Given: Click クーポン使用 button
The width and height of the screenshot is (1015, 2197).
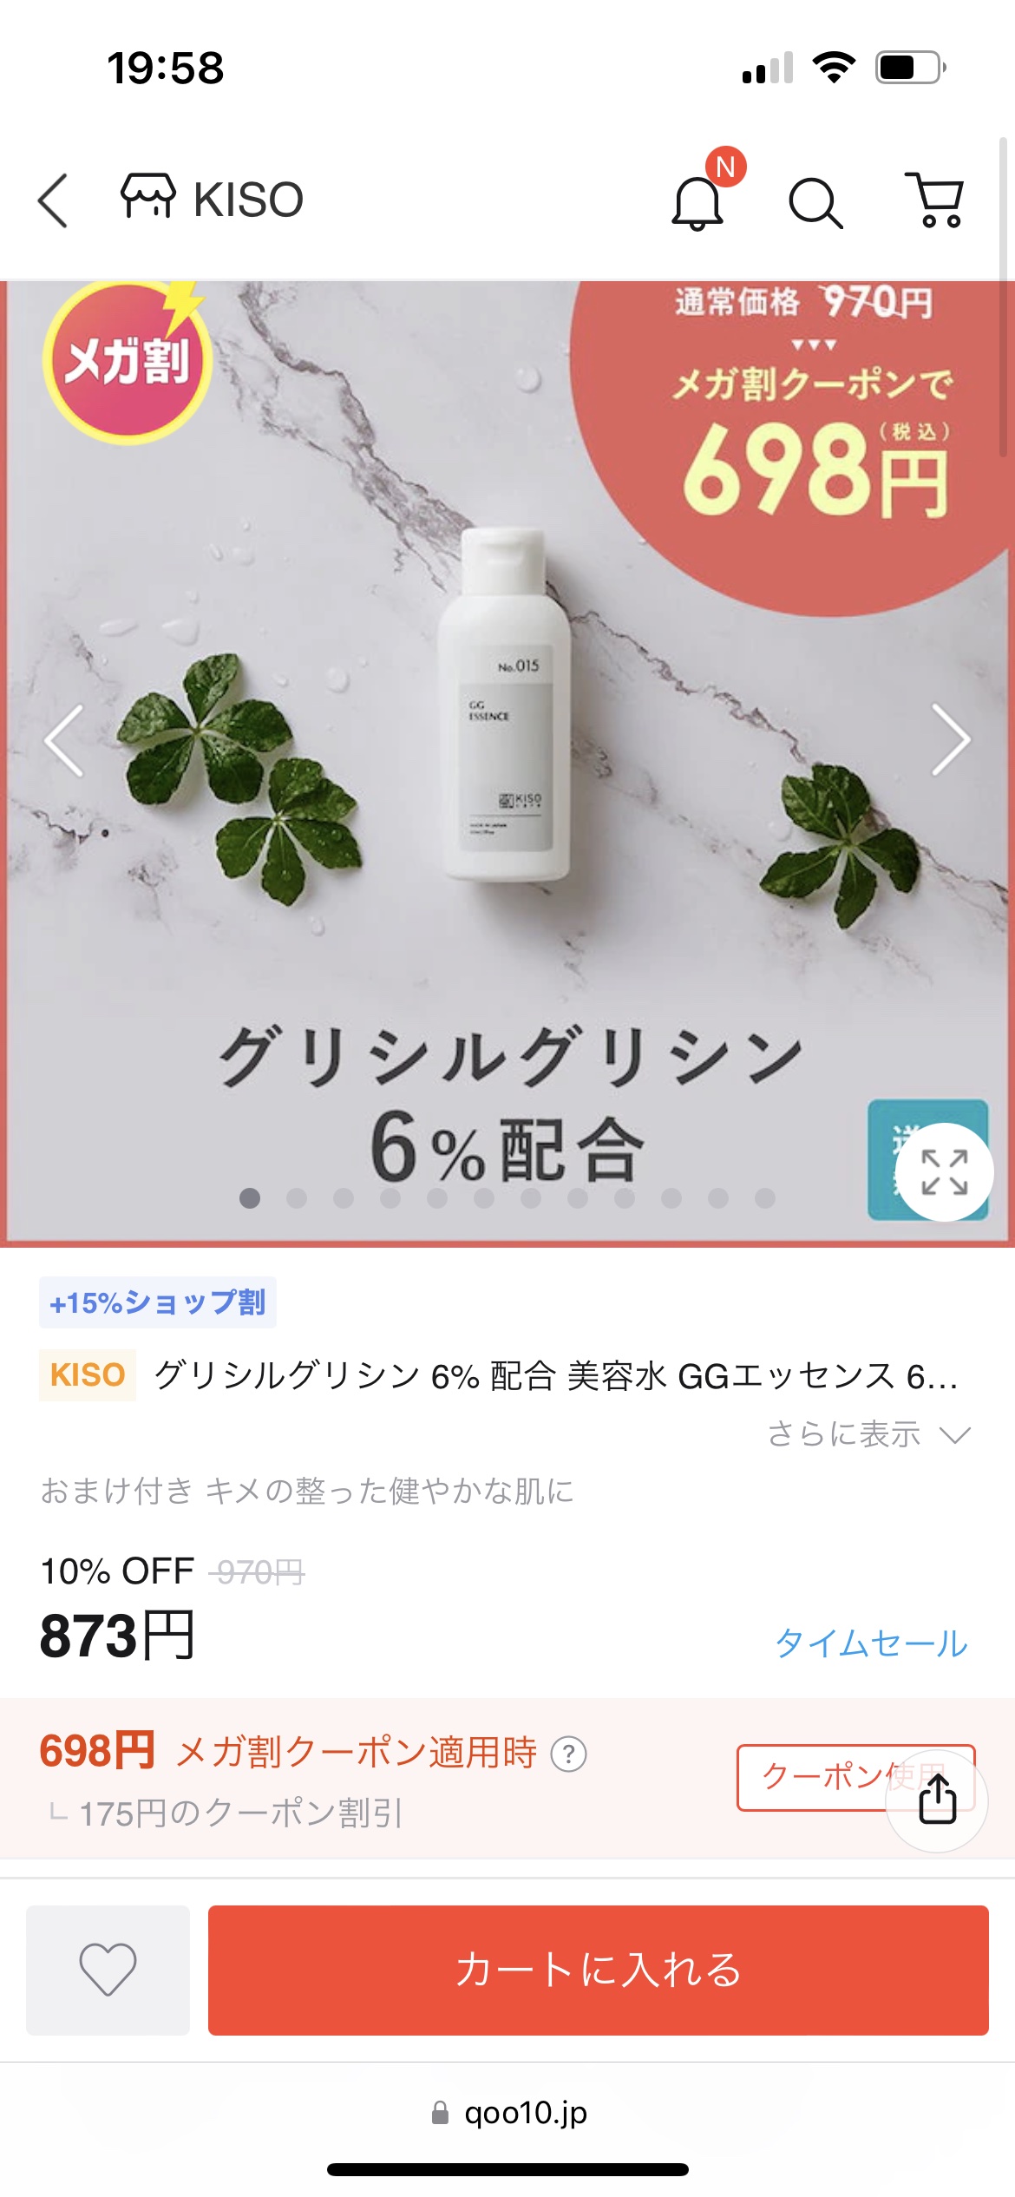Looking at the screenshot, I should coord(855,1777).
